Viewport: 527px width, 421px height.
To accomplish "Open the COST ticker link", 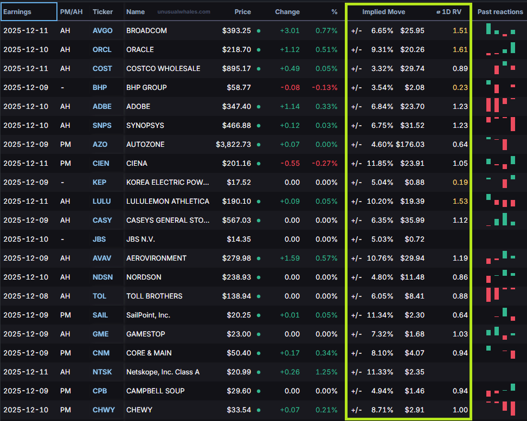I will click(x=102, y=69).
